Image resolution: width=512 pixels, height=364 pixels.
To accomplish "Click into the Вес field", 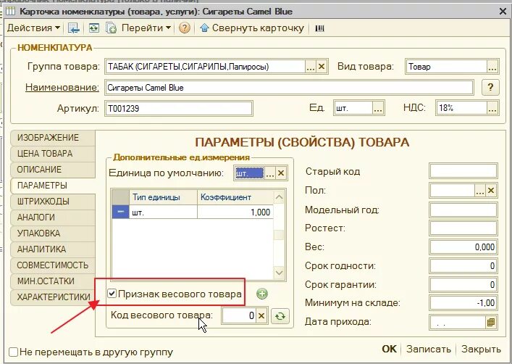I will tap(463, 247).
